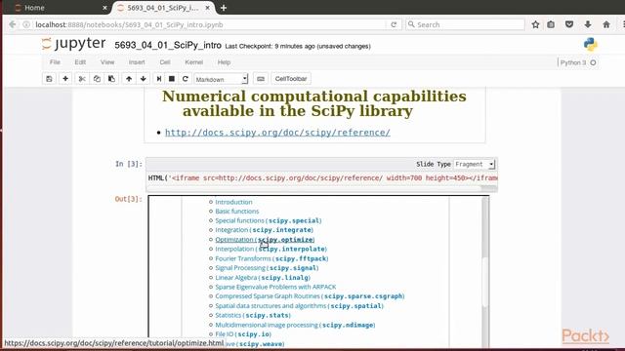The image size is (625, 351).
Task: Open Spatial data structures scipy.spatial link
Action: pyautogui.click(x=300, y=306)
